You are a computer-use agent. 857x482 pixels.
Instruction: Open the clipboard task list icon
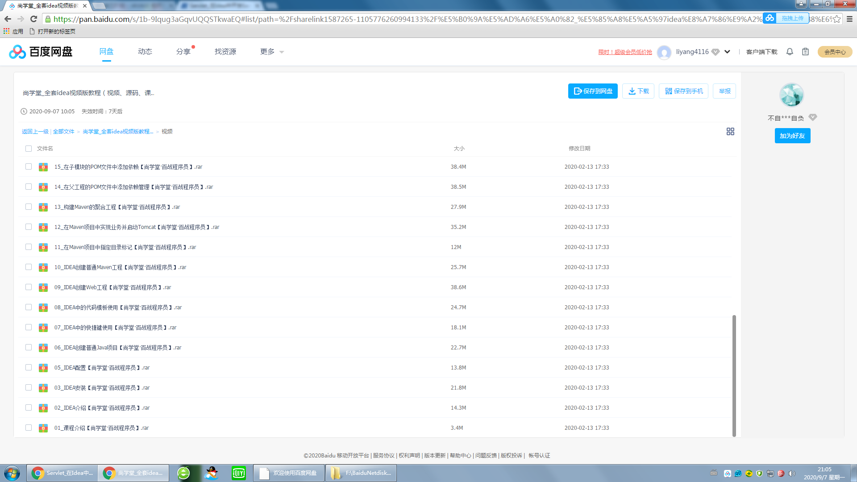tap(805, 52)
